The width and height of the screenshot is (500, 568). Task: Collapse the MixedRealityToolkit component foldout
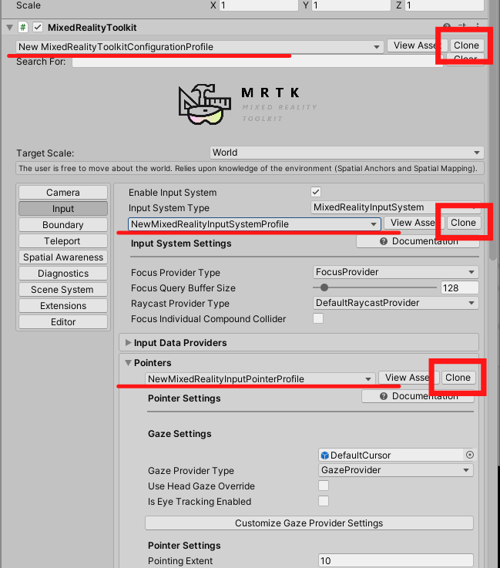click(x=10, y=27)
